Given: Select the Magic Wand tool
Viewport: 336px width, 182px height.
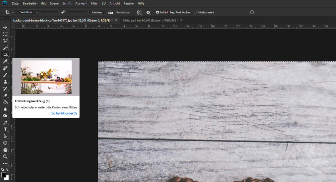Looking at the screenshot, I should tap(5, 48).
